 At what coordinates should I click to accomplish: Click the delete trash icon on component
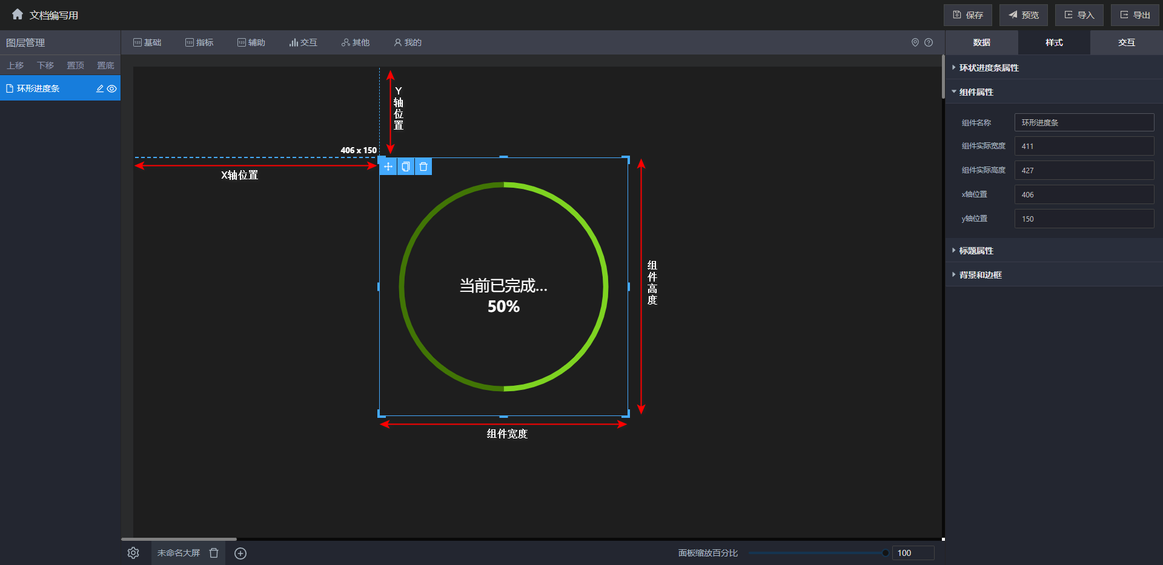pos(423,167)
